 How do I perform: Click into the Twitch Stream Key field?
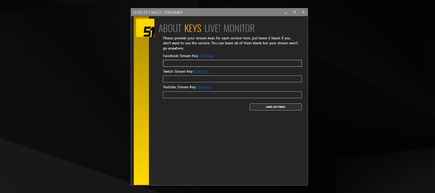click(x=232, y=79)
